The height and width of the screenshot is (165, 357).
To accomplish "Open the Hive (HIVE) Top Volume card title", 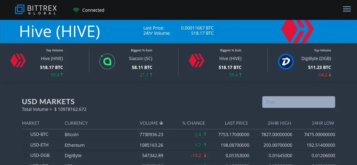I will click(x=52, y=59).
